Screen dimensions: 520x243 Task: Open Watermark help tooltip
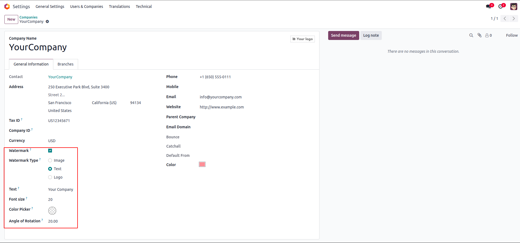point(30,149)
